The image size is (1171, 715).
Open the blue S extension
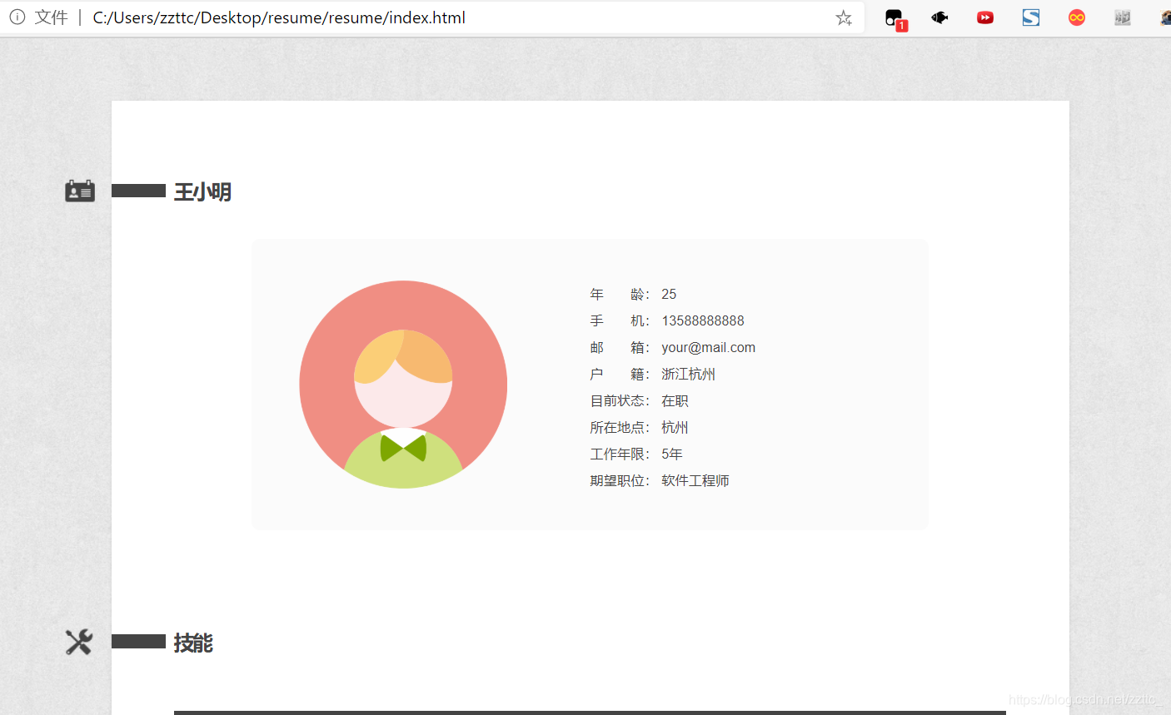[x=1031, y=17]
